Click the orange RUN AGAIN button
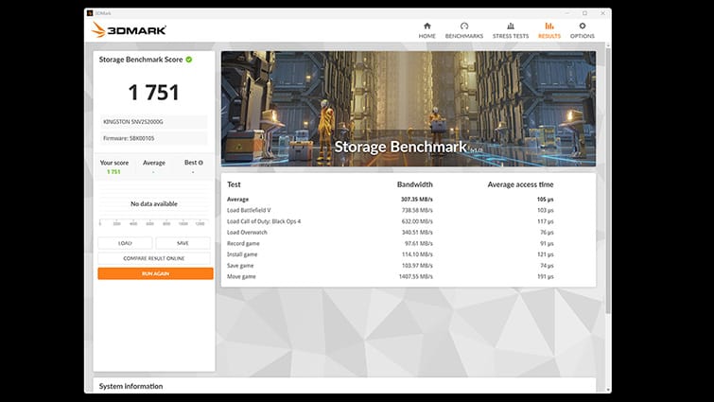714x402 pixels. (155, 273)
